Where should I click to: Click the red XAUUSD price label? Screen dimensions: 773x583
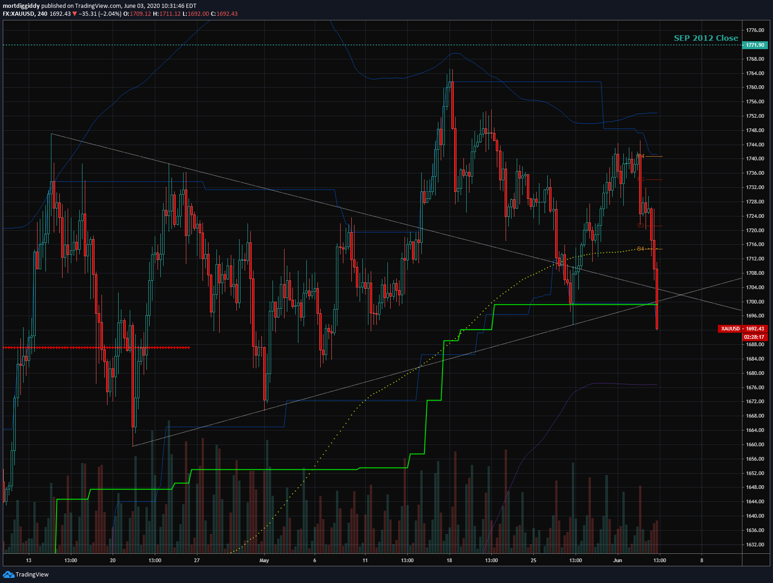click(x=730, y=329)
